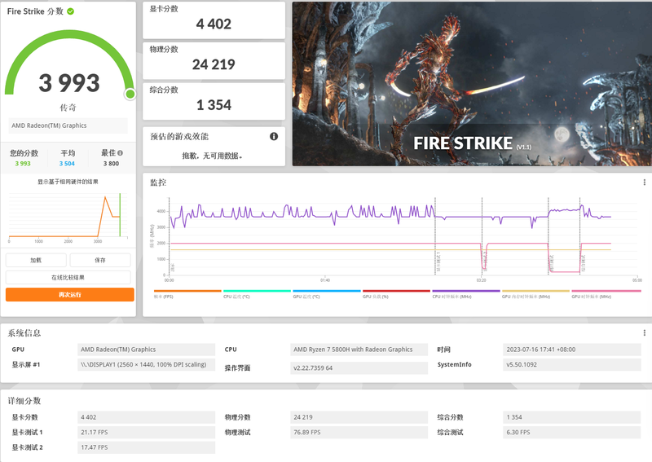Toggle the GPU 时钟频率 (MHz) pink legend series
The image size is (652, 462).
coord(606,294)
